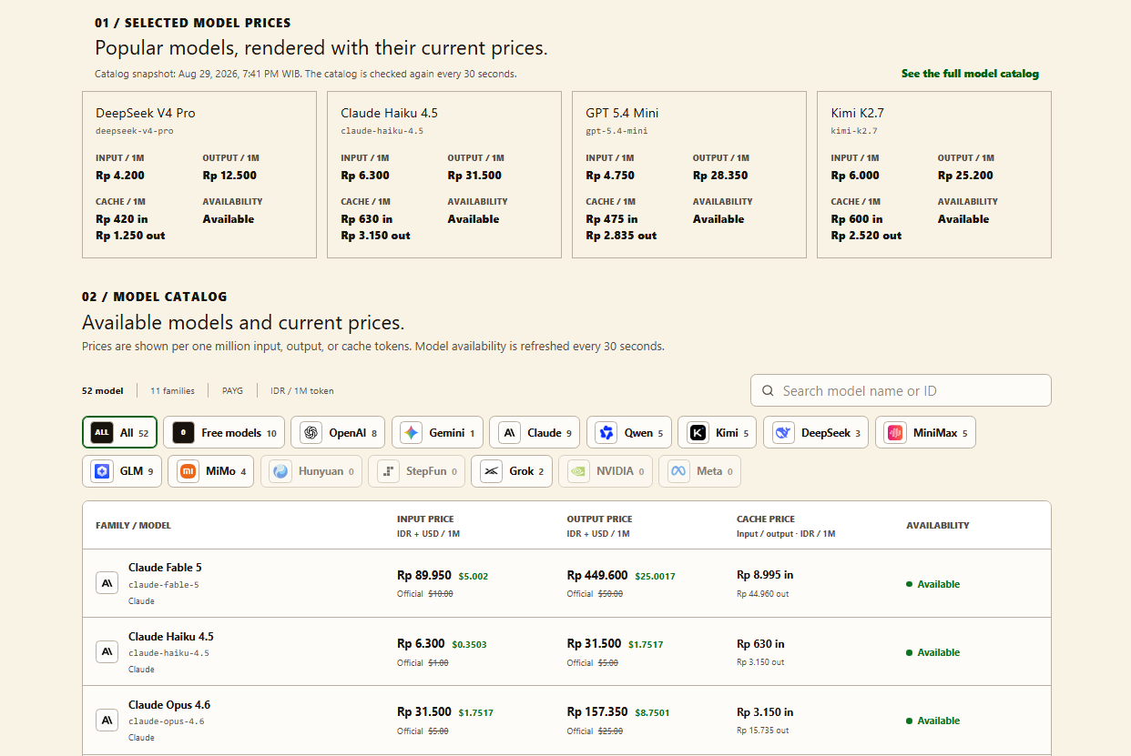
Task: Click the Claude Haiku 4.5 row icon
Action: [107, 651]
